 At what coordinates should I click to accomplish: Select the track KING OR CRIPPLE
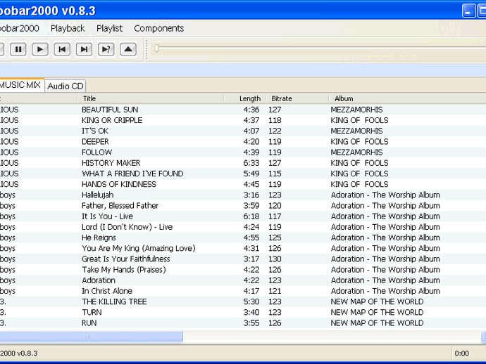click(x=112, y=120)
